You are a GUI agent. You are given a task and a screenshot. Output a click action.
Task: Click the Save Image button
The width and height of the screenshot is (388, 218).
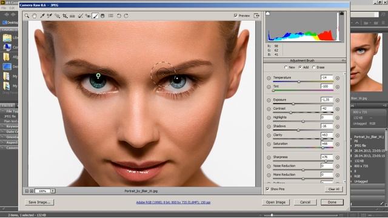click(39, 202)
